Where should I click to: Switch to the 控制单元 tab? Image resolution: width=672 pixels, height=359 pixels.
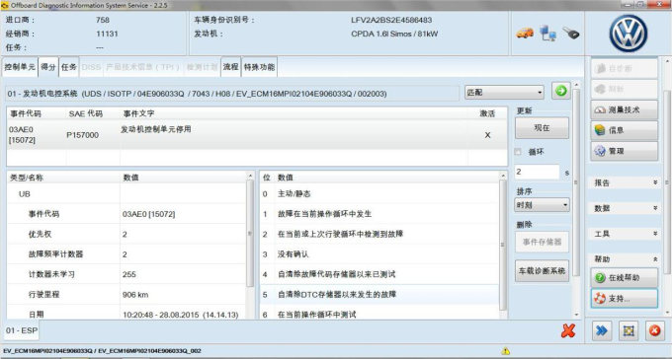[20, 67]
